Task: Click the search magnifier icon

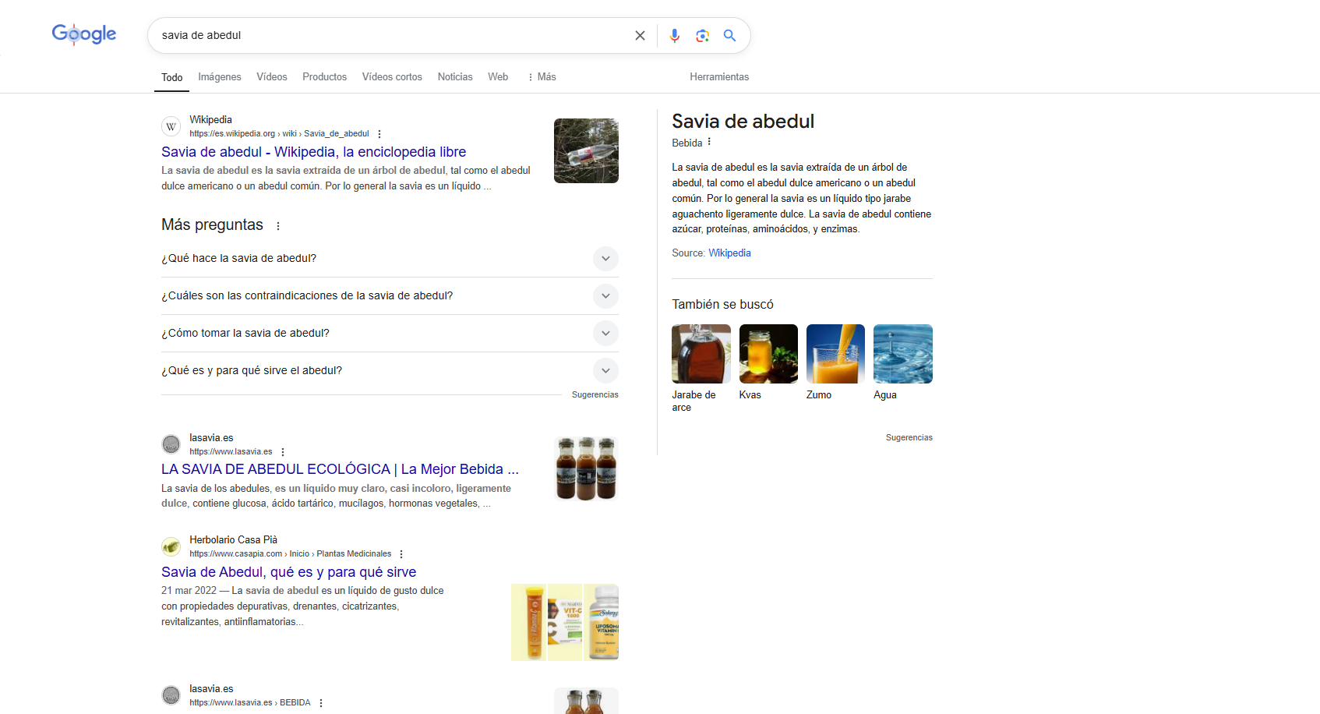Action: point(729,35)
